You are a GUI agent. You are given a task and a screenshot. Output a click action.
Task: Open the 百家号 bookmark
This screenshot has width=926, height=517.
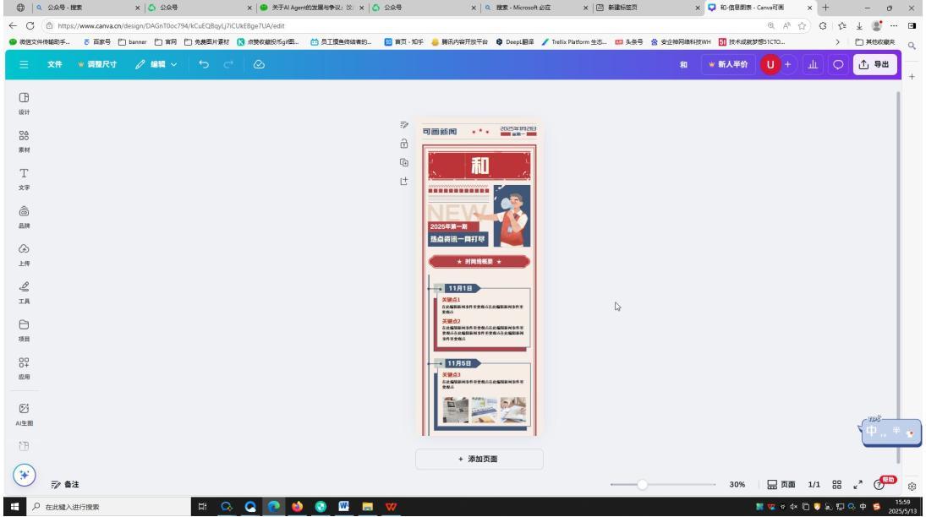click(97, 42)
